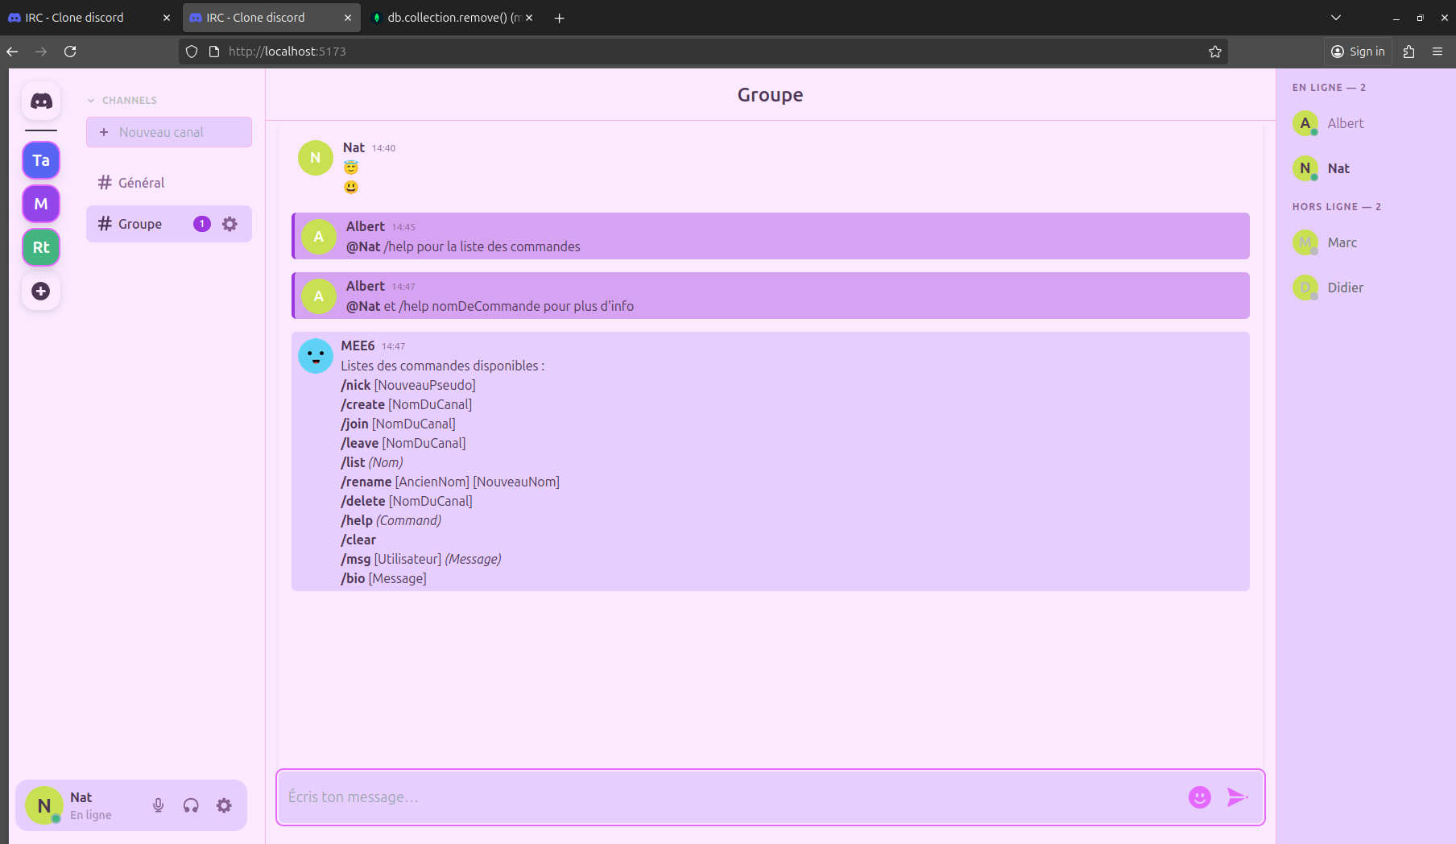The image size is (1456, 844).
Task: Select the "M" server icon
Action: (x=40, y=204)
